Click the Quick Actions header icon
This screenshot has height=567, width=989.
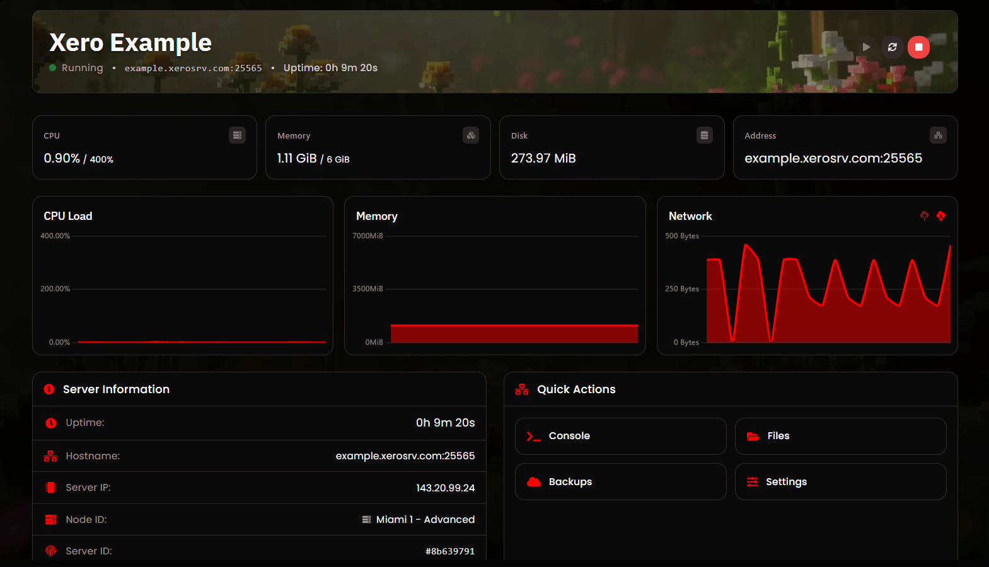(522, 389)
